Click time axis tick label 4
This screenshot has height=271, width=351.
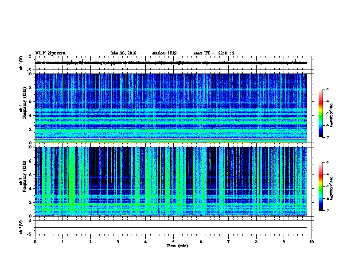tap(146, 242)
